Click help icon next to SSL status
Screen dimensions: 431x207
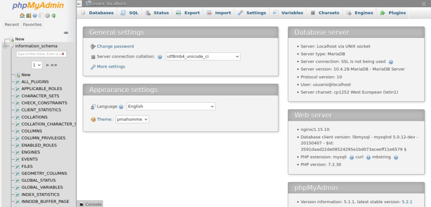(x=391, y=62)
